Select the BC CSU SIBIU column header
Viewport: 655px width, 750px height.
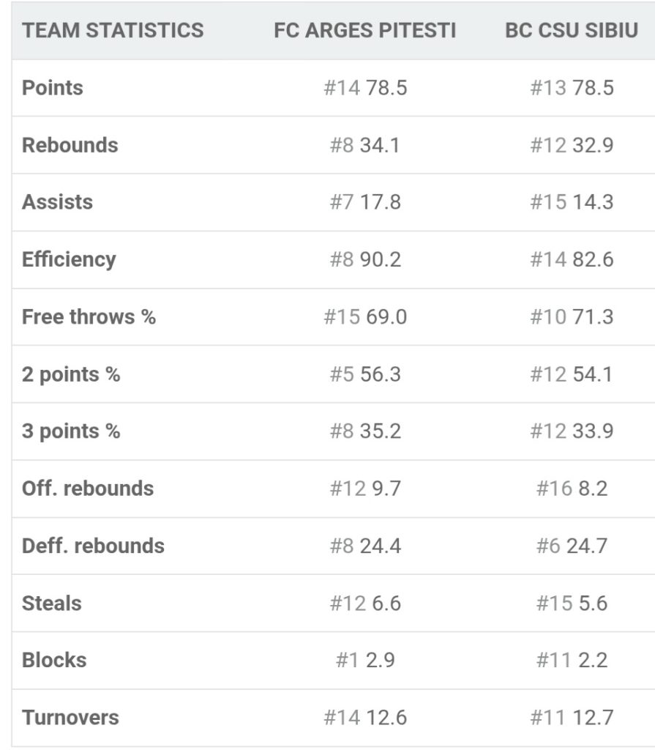click(x=572, y=30)
